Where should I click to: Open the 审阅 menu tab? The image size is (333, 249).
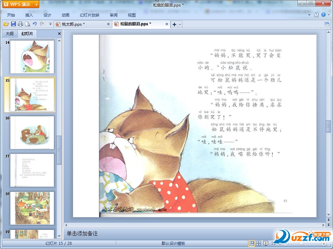click(x=114, y=15)
